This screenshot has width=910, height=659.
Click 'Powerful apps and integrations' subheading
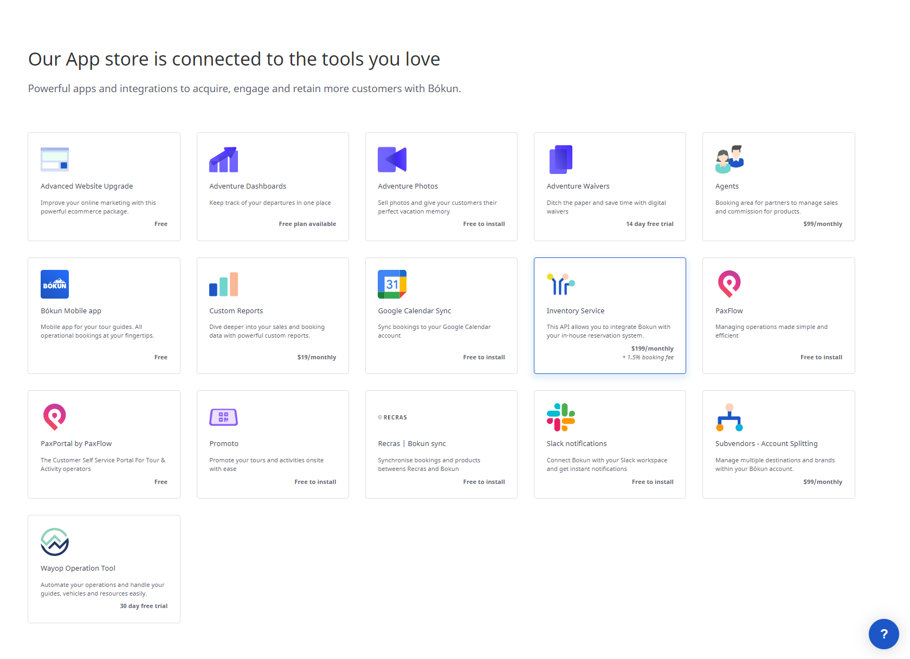(x=244, y=88)
